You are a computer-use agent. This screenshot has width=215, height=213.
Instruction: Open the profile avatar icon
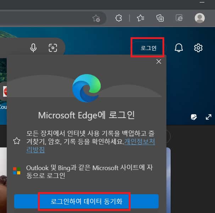tap(200, 18)
